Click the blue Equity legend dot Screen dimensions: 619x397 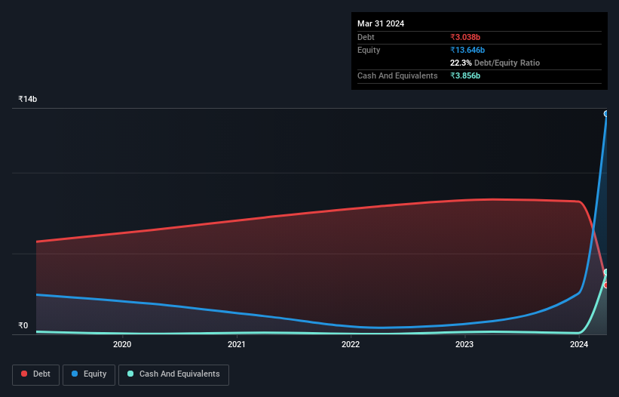[x=75, y=374]
